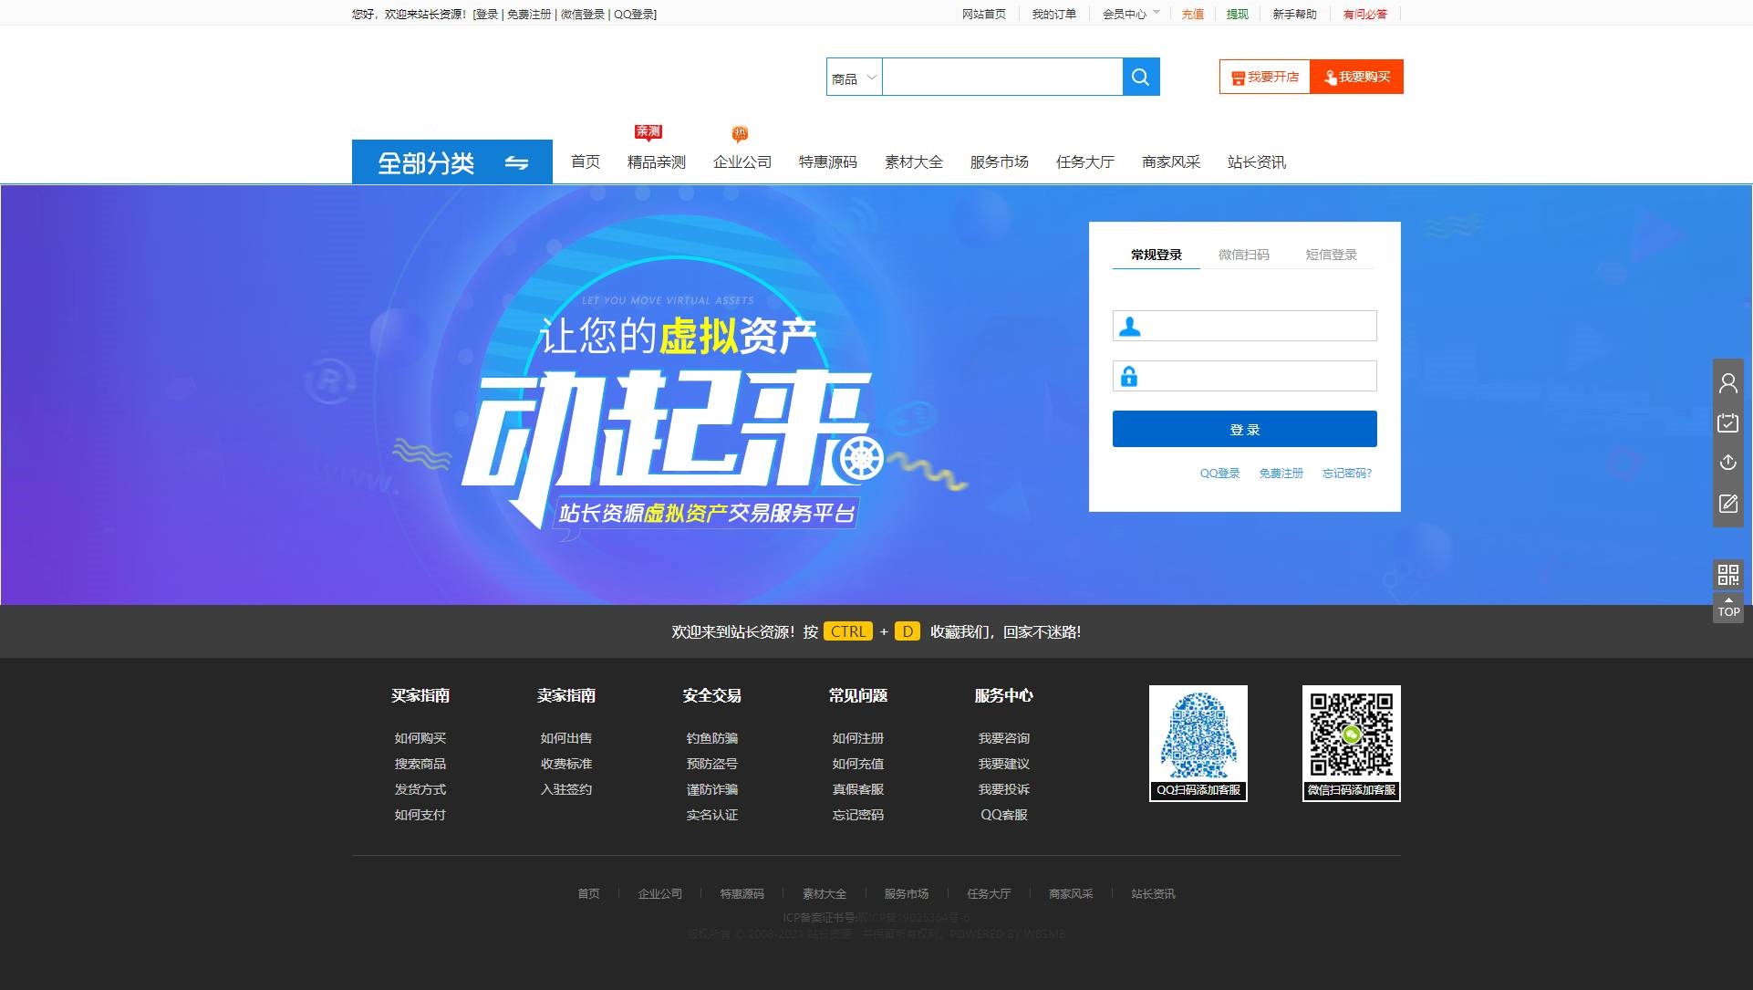Switch to the 常规登录 tab
Viewport: 1753px width, 990px height.
1156,255
